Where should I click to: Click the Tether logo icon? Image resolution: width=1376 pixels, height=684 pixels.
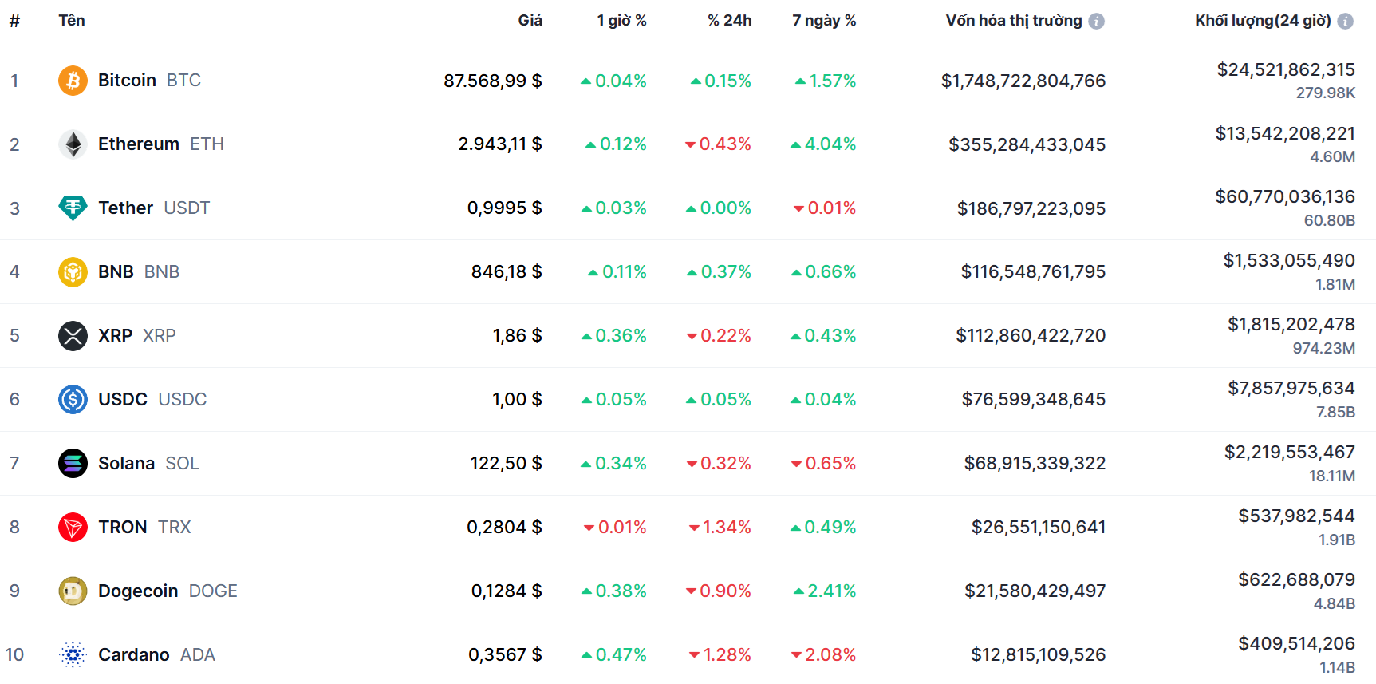(73, 208)
